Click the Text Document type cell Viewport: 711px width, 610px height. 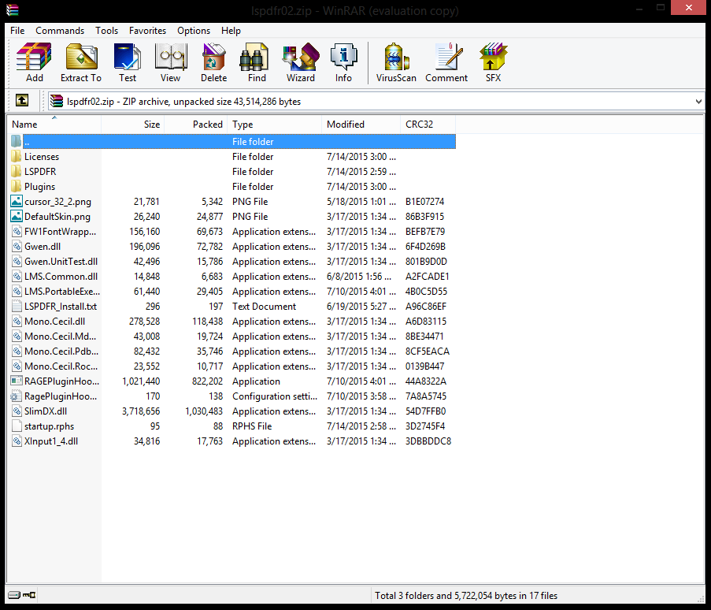click(264, 307)
